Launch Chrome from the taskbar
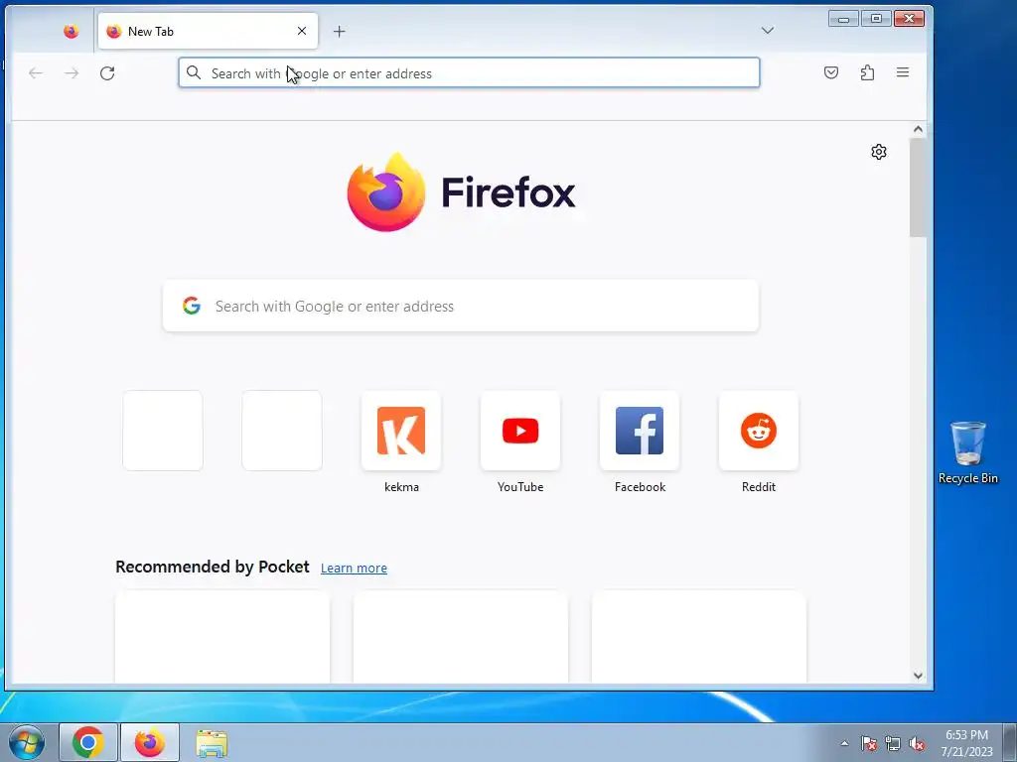This screenshot has width=1017, height=762. click(88, 742)
